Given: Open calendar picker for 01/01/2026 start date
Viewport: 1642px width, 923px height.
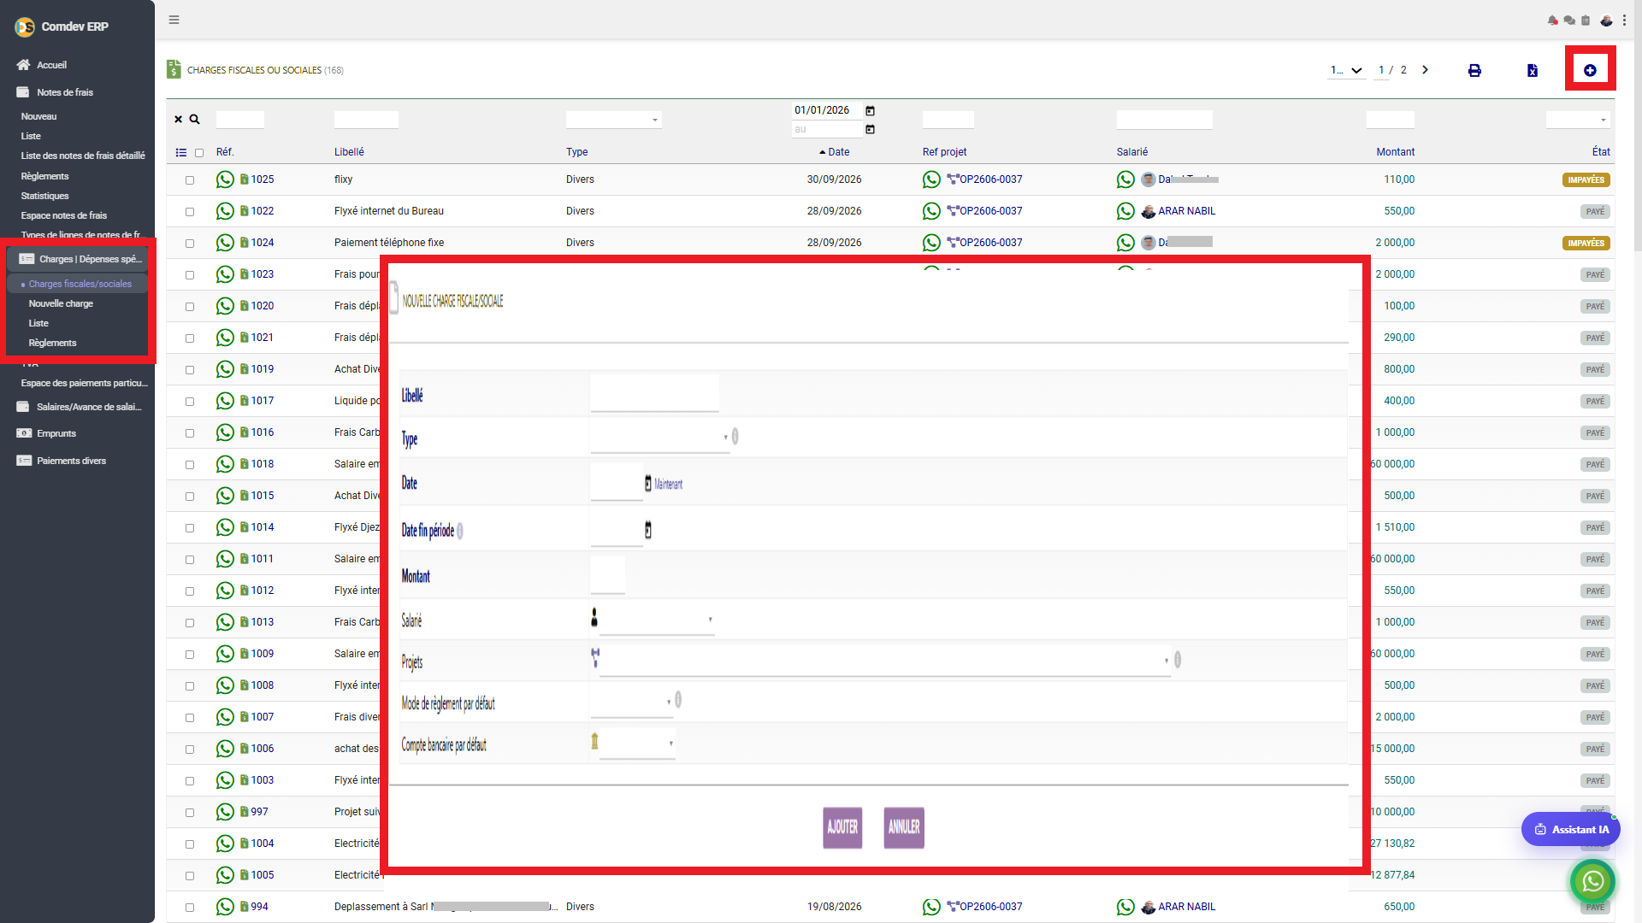Looking at the screenshot, I should pyautogui.click(x=870, y=111).
